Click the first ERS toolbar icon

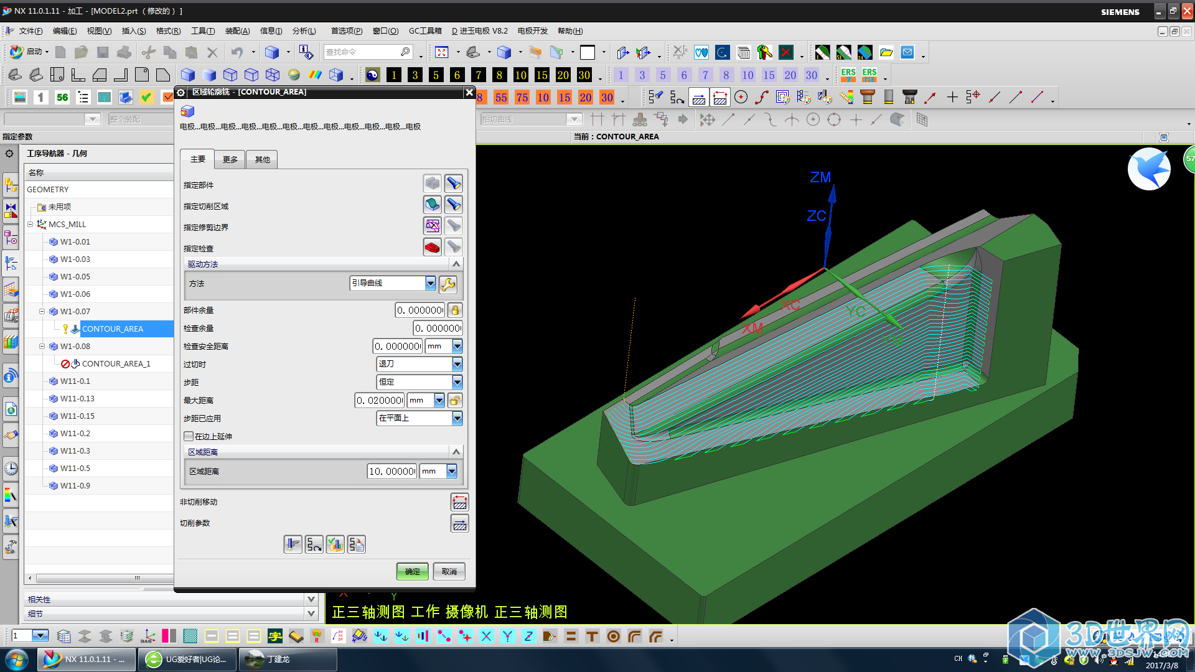848,75
